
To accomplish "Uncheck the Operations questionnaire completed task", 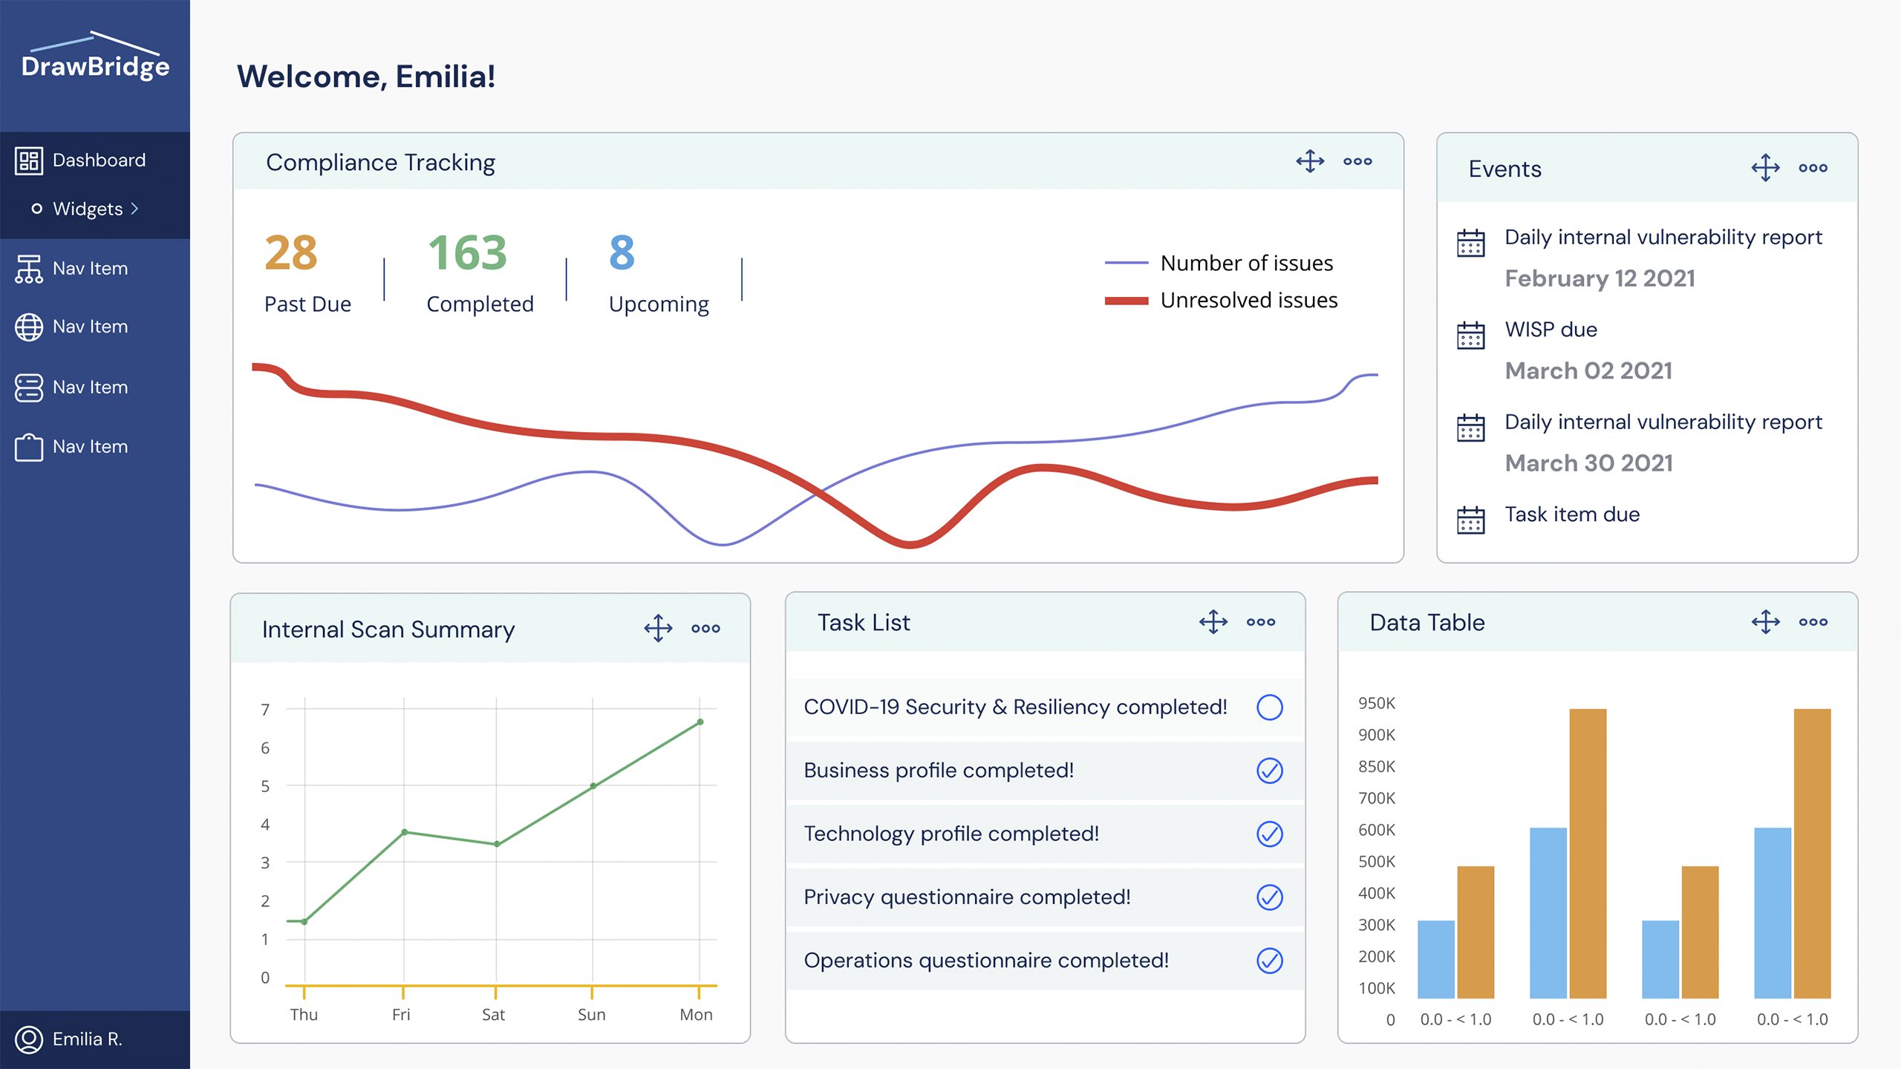I will pos(1270,961).
